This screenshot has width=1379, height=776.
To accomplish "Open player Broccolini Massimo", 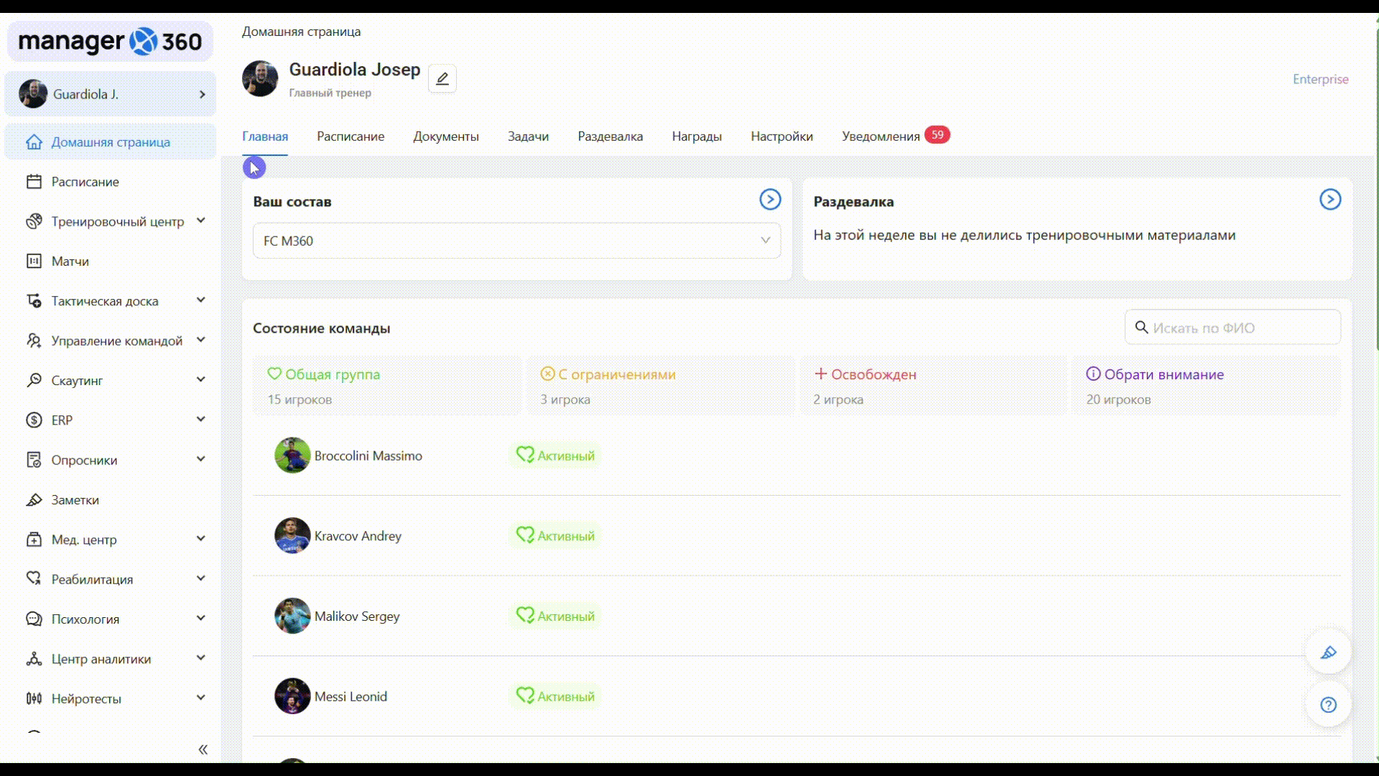I will (x=368, y=456).
